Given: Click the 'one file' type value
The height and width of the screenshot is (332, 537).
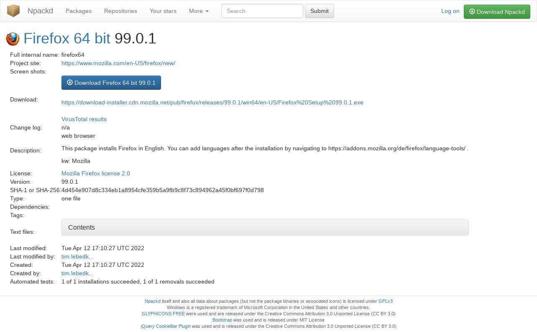Looking at the screenshot, I should (71, 198).
